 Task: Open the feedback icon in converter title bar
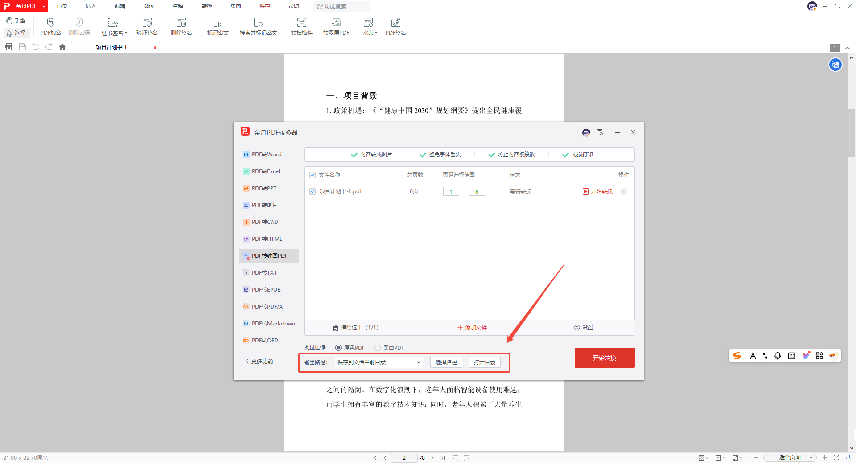(x=600, y=133)
